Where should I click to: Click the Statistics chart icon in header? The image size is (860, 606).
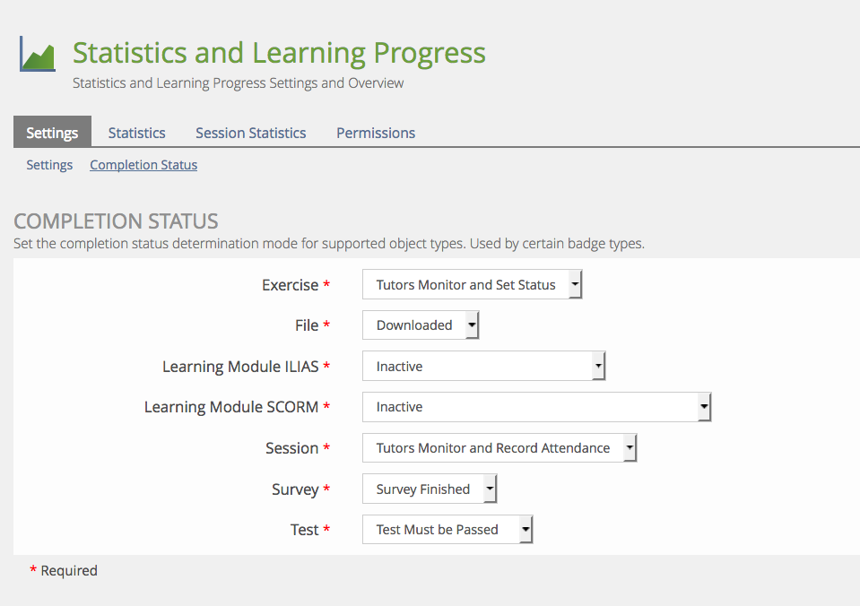pyautogui.click(x=38, y=54)
